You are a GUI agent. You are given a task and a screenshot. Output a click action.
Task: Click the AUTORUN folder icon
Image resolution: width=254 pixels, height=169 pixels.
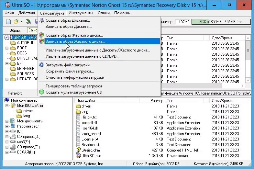click(x=13, y=43)
